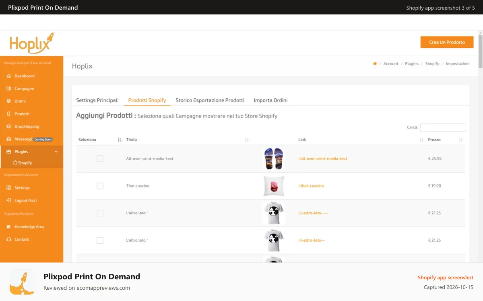Click t-shirt thumbnail in /l-altro-lato---- row

pyautogui.click(x=274, y=213)
